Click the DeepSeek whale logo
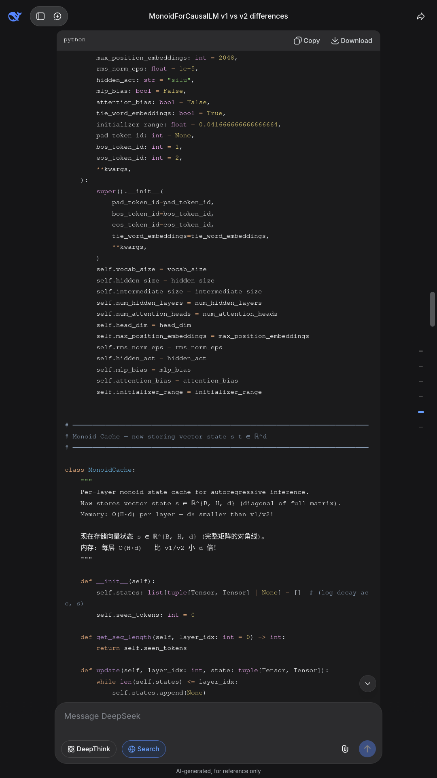Image resolution: width=437 pixels, height=778 pixels. (x=15, y=16)
